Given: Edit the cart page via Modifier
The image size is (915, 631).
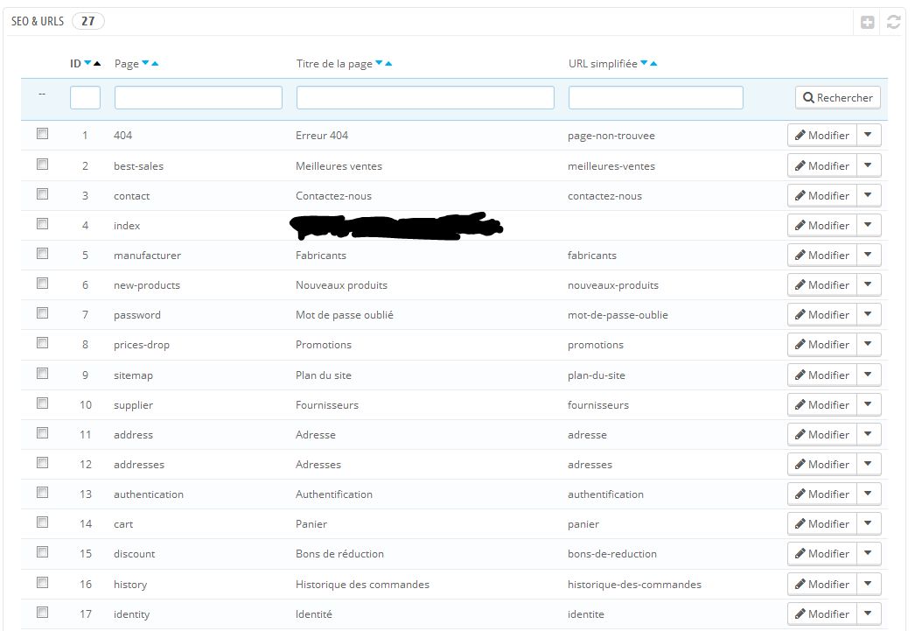Looking at the screenshot, I should pyautogui.click(x=822, y=523).
